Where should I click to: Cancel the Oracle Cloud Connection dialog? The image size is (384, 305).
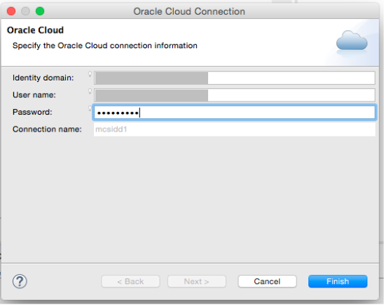pos(267,281)
